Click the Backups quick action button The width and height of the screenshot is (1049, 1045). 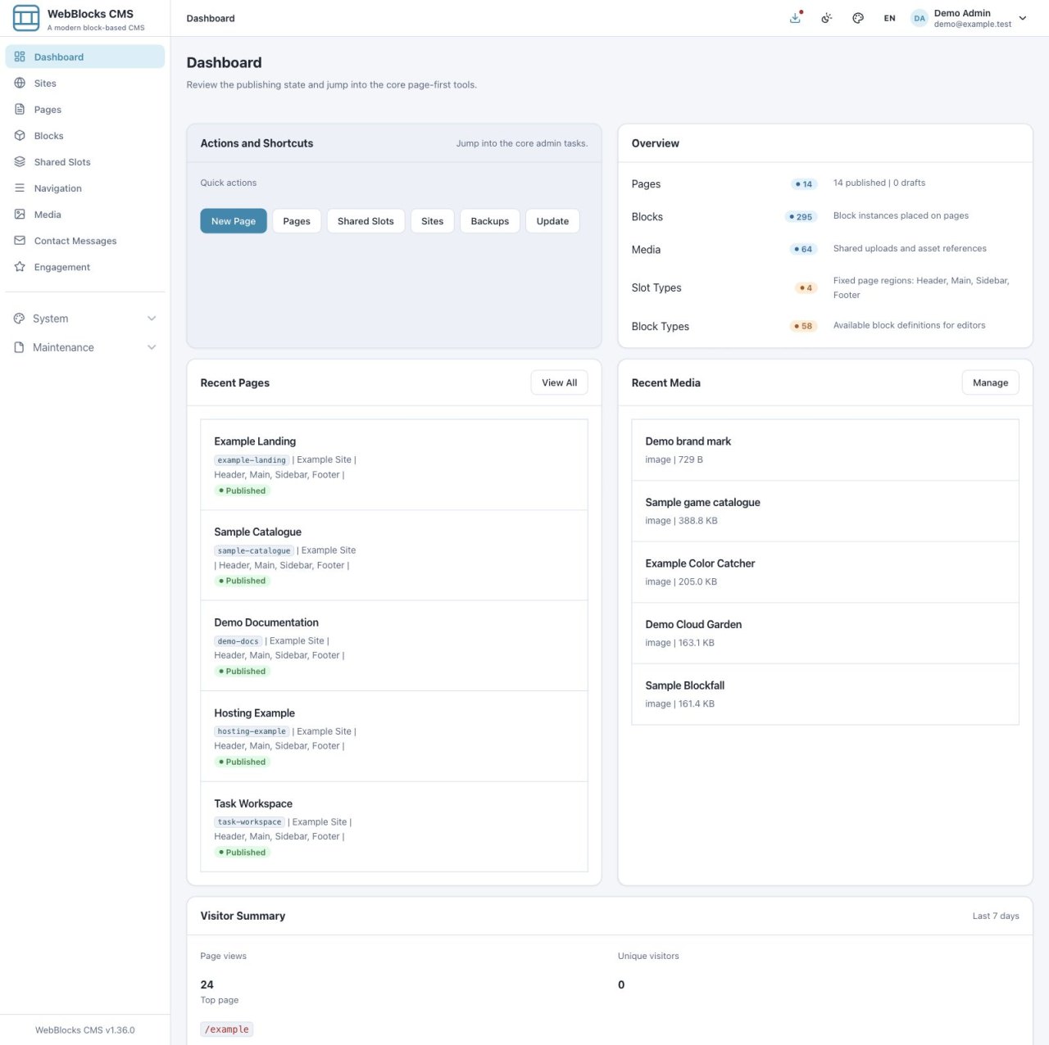point(490,221)
